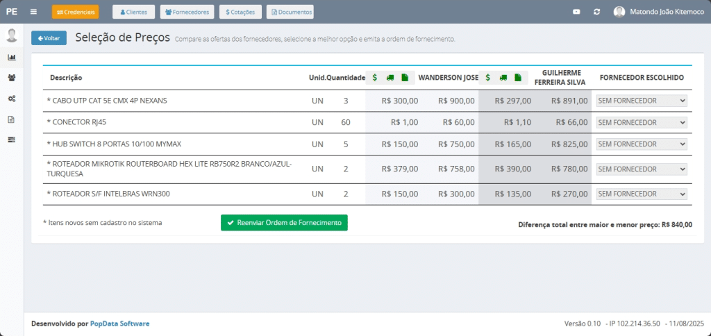Click the R$ 135,00 unit price

(513, 194)
